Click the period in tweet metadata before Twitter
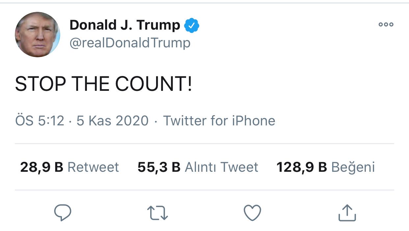The width and height of the screenshot is (409, 231). 156,121
